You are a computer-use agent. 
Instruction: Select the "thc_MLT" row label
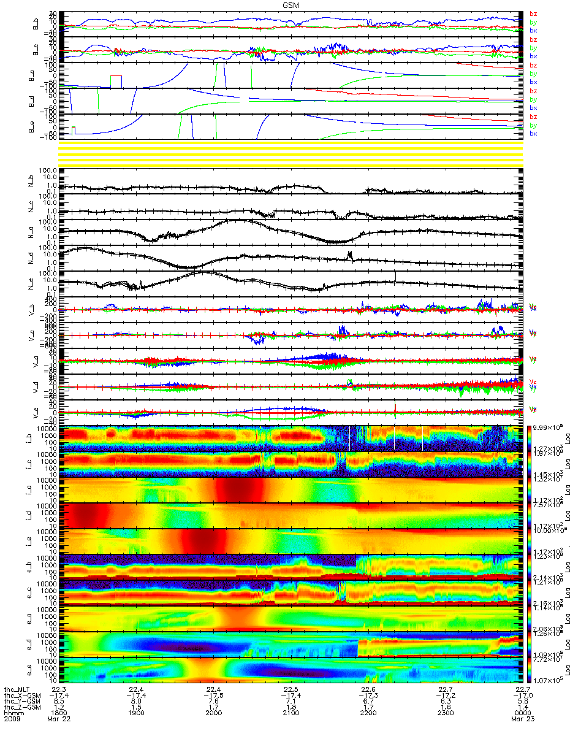[18, 690]
